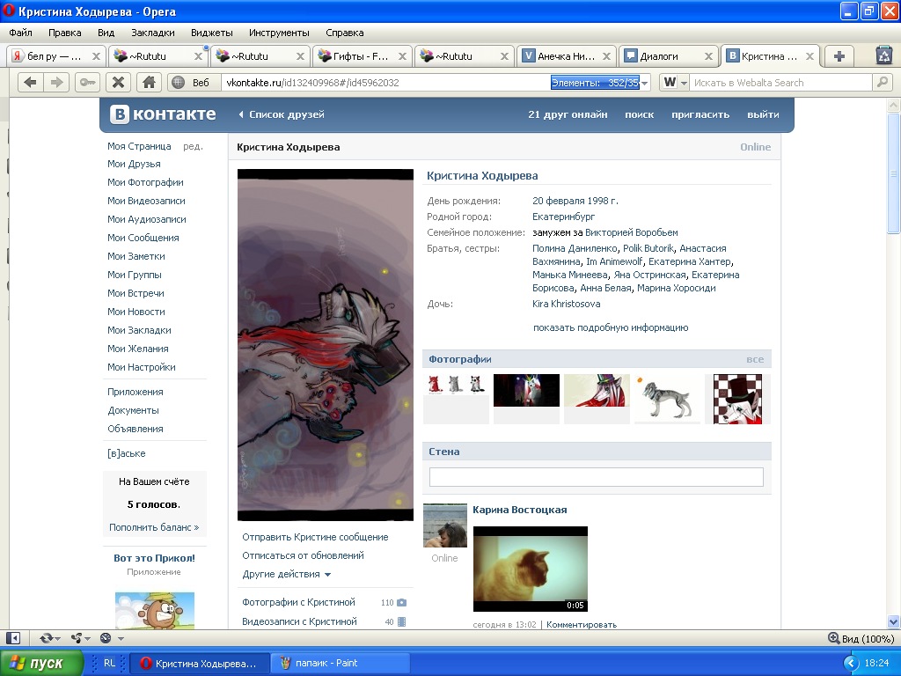This screenshot has width=901, height=676.
Task: Switch to the 'Анечка Ни...' tab
Action: (x=567, y=56)
